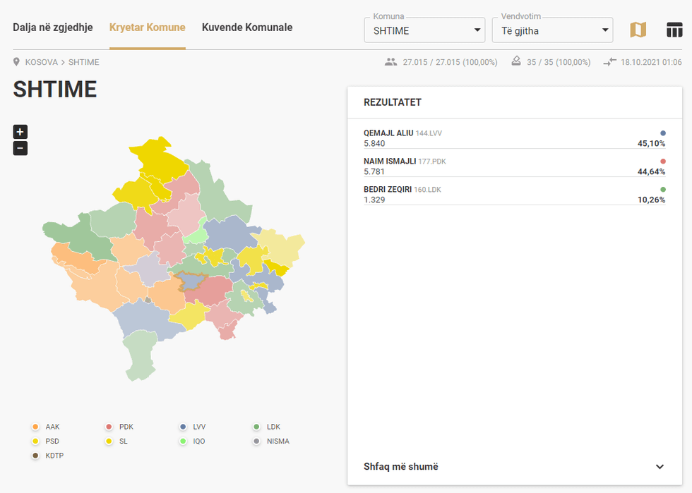Image resolution: width=692 pixels, height=493 pixels.
Task: Click the last update arrows icon
Action: coord(609,62)
